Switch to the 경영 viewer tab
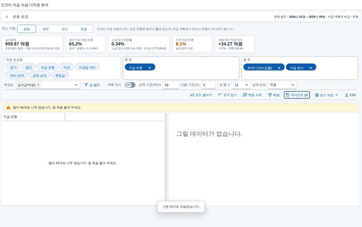The height and width of the screenshot is (227, 362). click(27, 29)
